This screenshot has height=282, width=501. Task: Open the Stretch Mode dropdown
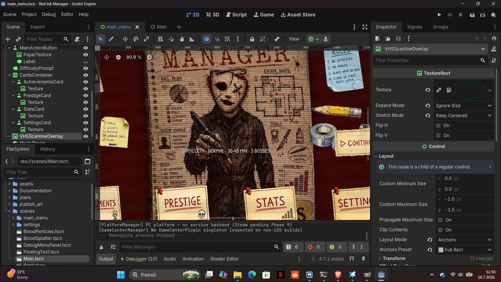[x=464, y=116]
